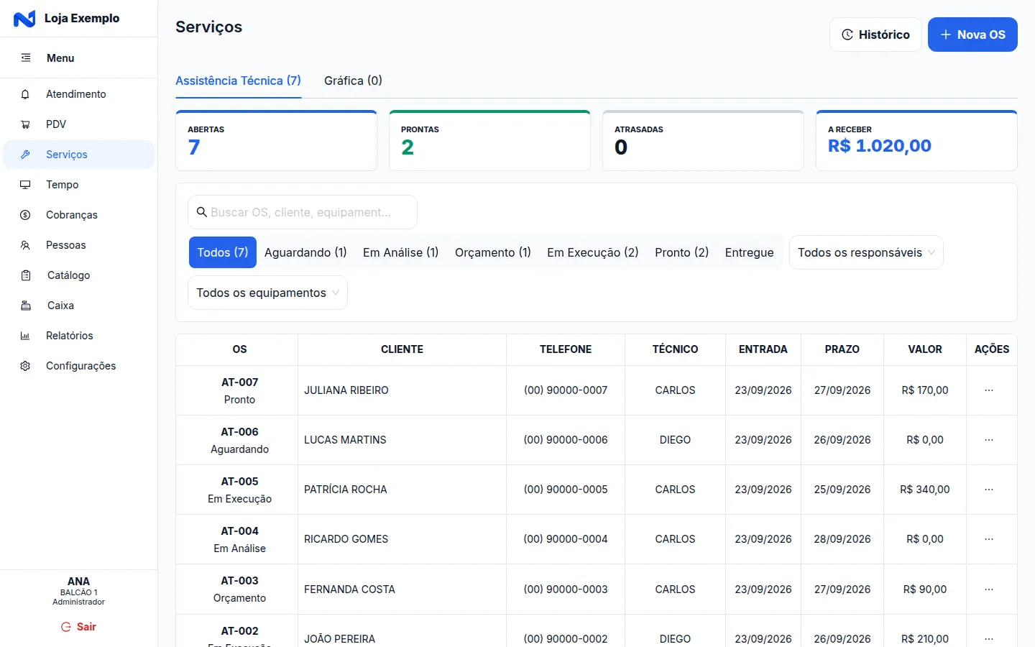Click client name JULIANA RIBEIRO
The image size is (1035, 647).
point(346,390)
